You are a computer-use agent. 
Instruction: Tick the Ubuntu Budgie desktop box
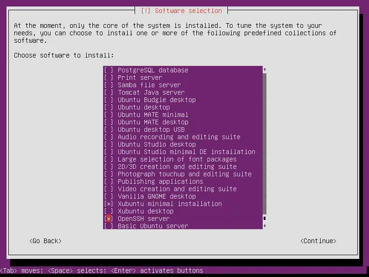click(109, 100)
